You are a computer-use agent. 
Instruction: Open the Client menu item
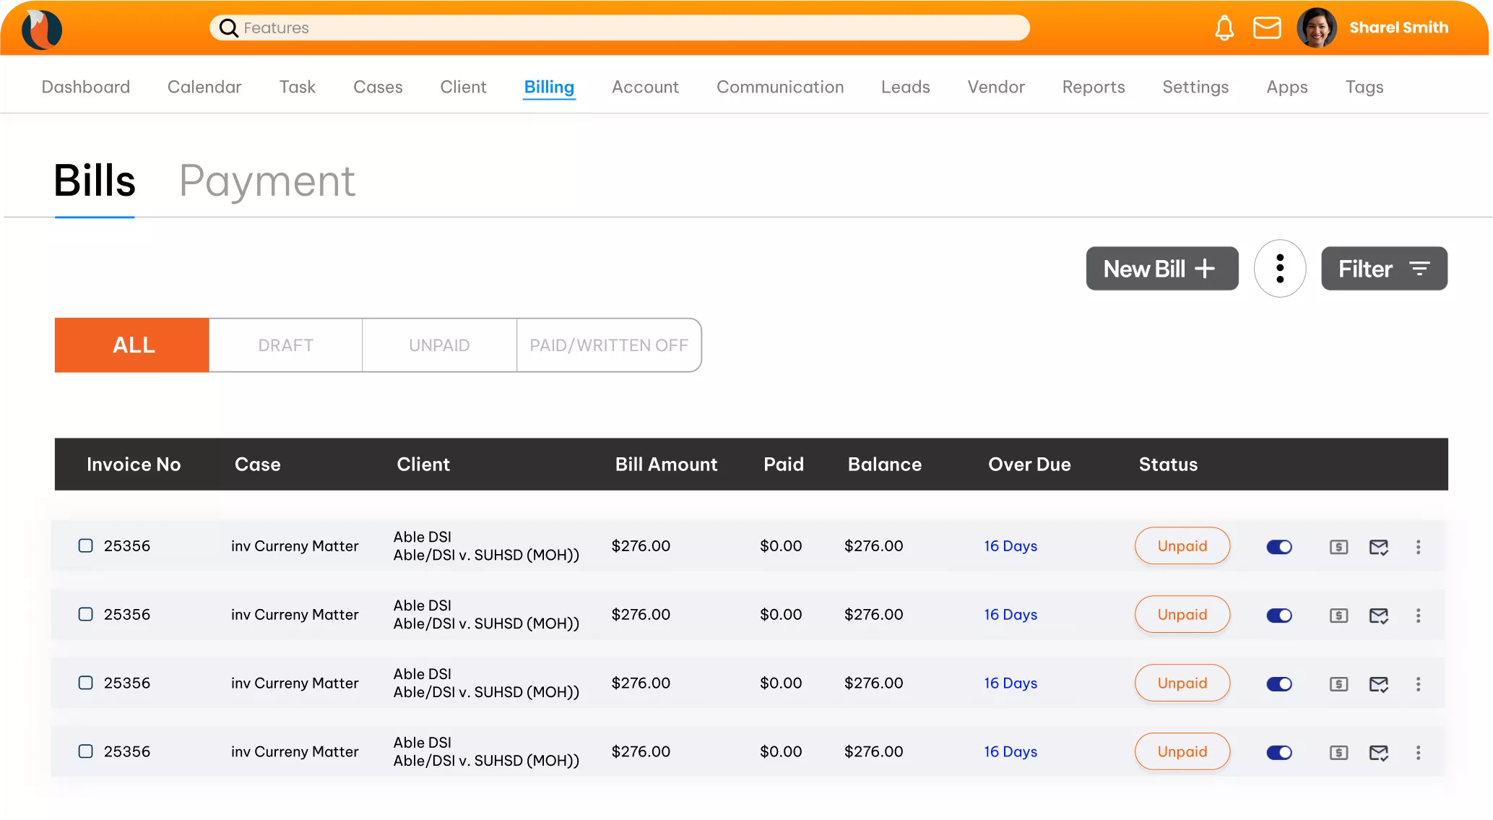click(x=463, y=87)
